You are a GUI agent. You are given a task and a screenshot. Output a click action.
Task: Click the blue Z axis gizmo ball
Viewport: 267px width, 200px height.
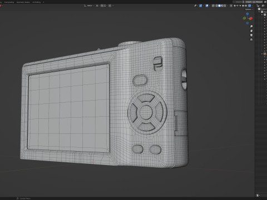coord(248,14)
